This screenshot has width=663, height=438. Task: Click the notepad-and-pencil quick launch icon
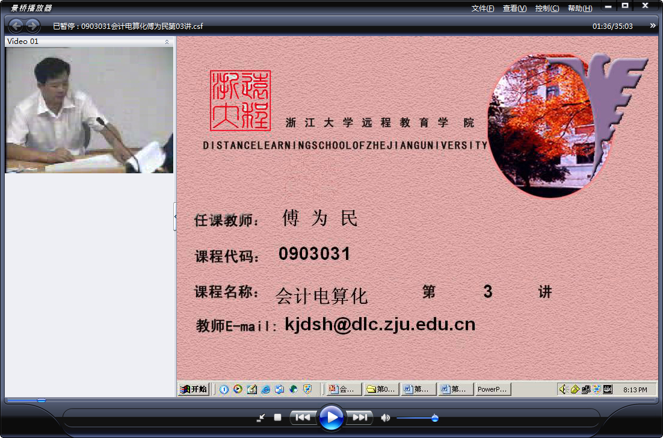[x=251, y=389]
